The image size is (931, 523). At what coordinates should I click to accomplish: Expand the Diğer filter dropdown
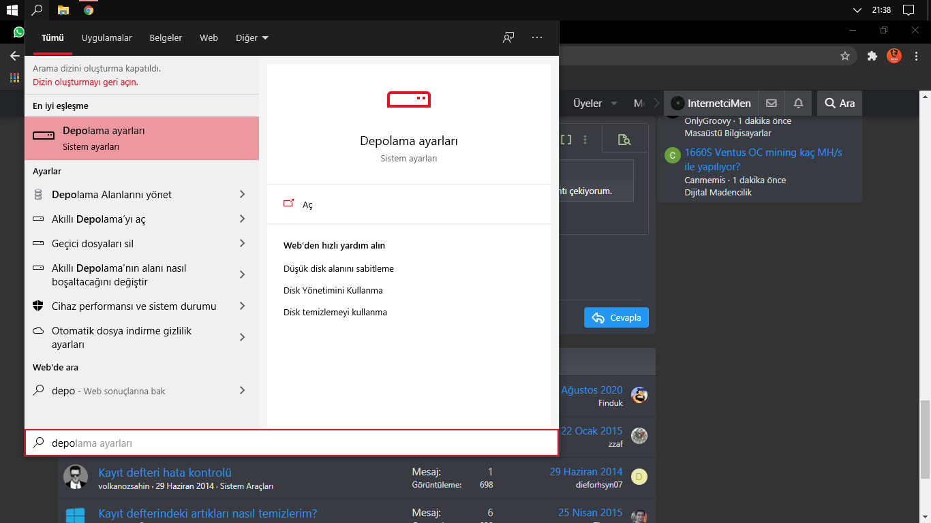pos(252,38)
